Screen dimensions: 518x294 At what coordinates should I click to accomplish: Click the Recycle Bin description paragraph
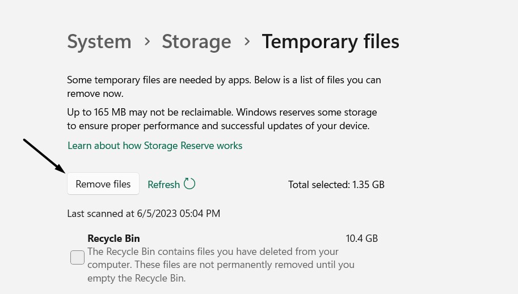pos(221,265)
